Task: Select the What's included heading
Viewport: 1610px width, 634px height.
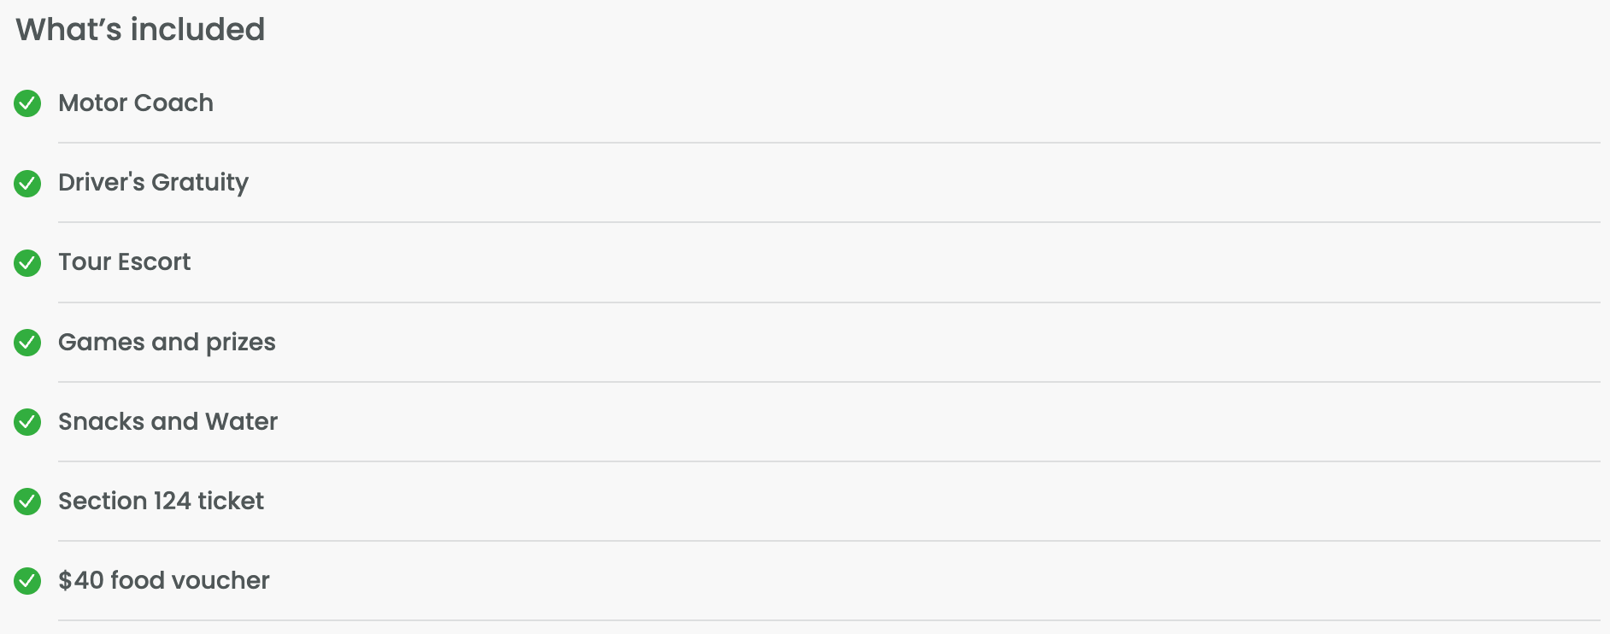Action: pyautogui.click(x=140, y=30)
